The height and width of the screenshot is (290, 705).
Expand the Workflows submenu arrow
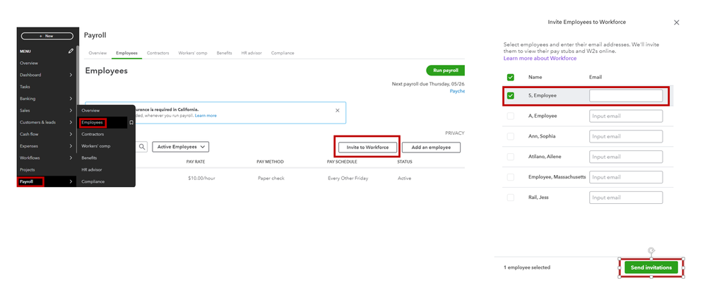pyautogui.click(x=71, y=158)
